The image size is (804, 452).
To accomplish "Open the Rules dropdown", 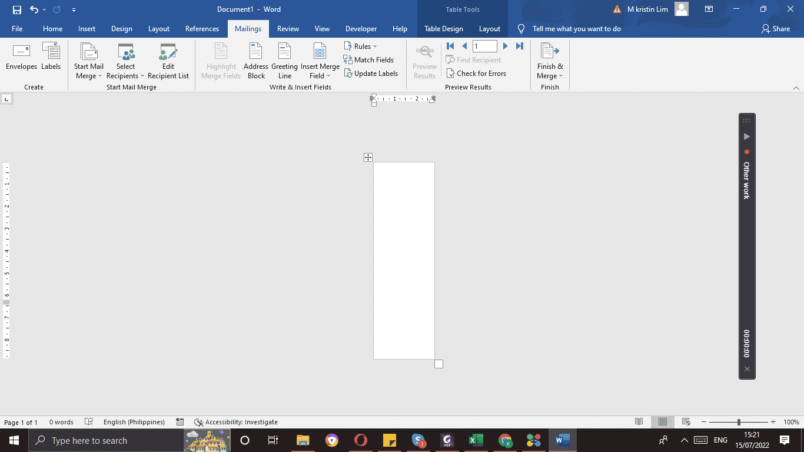I will click(361, 46).
